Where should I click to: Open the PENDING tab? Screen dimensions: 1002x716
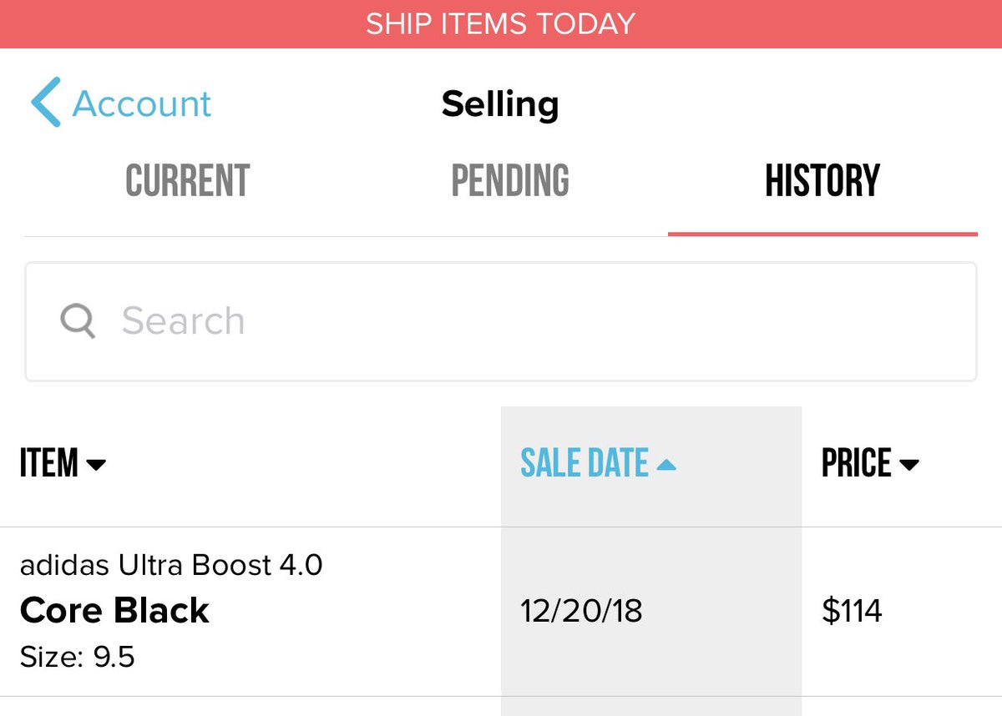(x=510, y=181)
